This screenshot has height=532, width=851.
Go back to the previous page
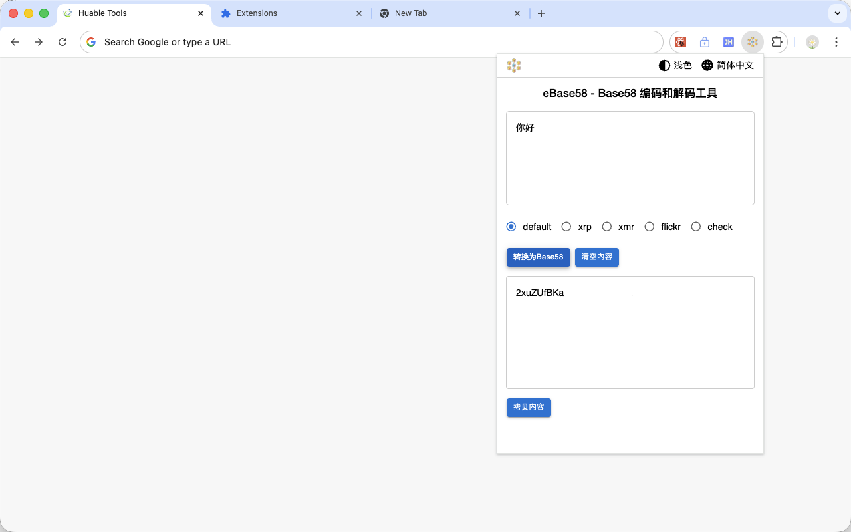pos(15,42)
